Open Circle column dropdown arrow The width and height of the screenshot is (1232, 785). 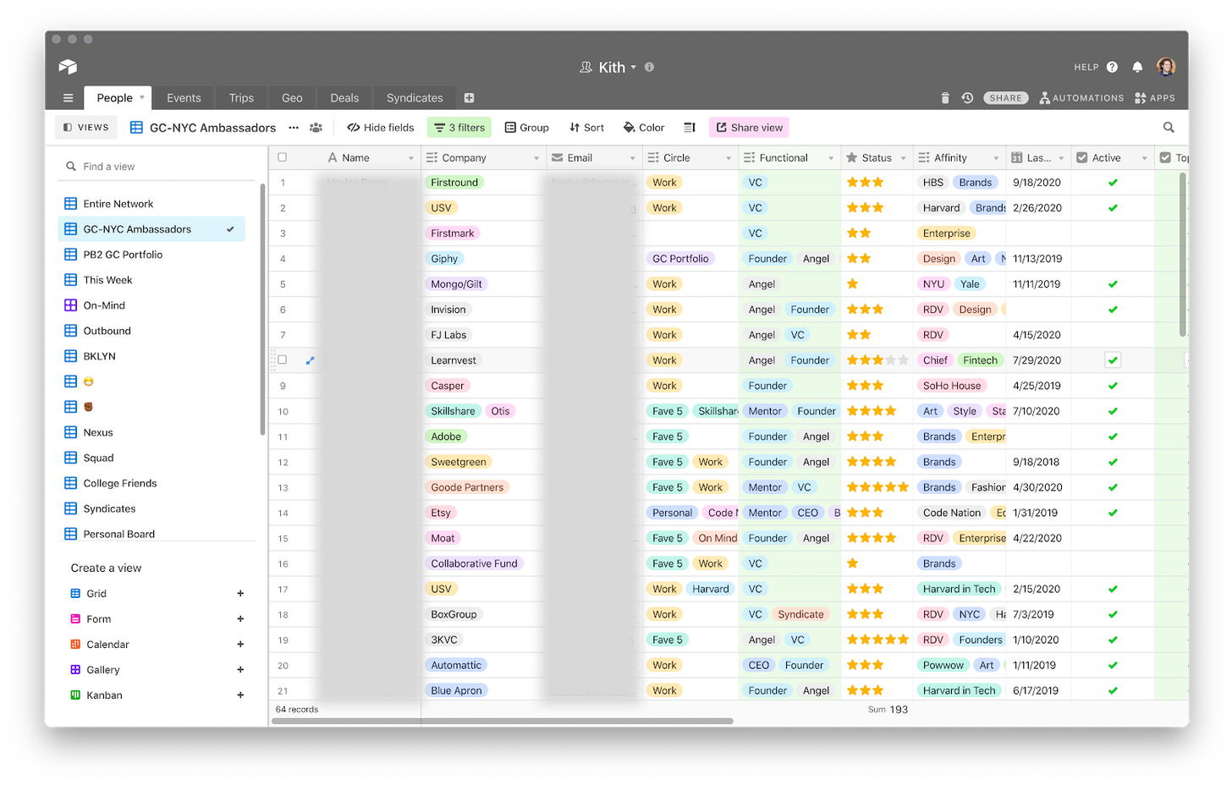729,158
